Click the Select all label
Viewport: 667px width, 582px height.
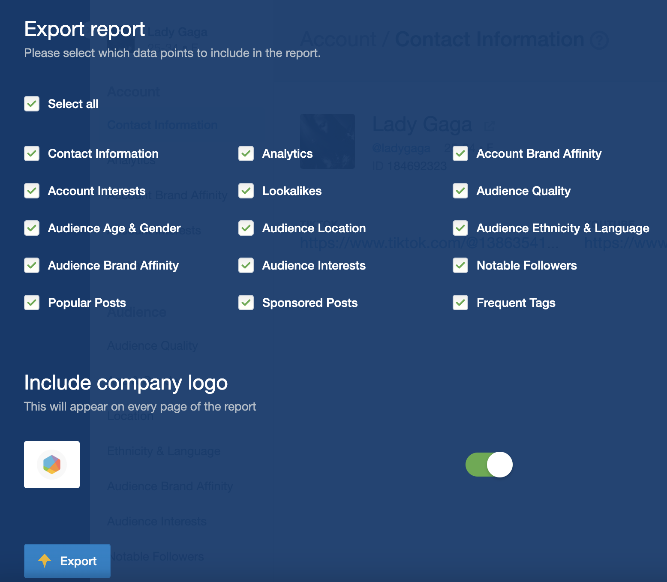pos(73,104)
